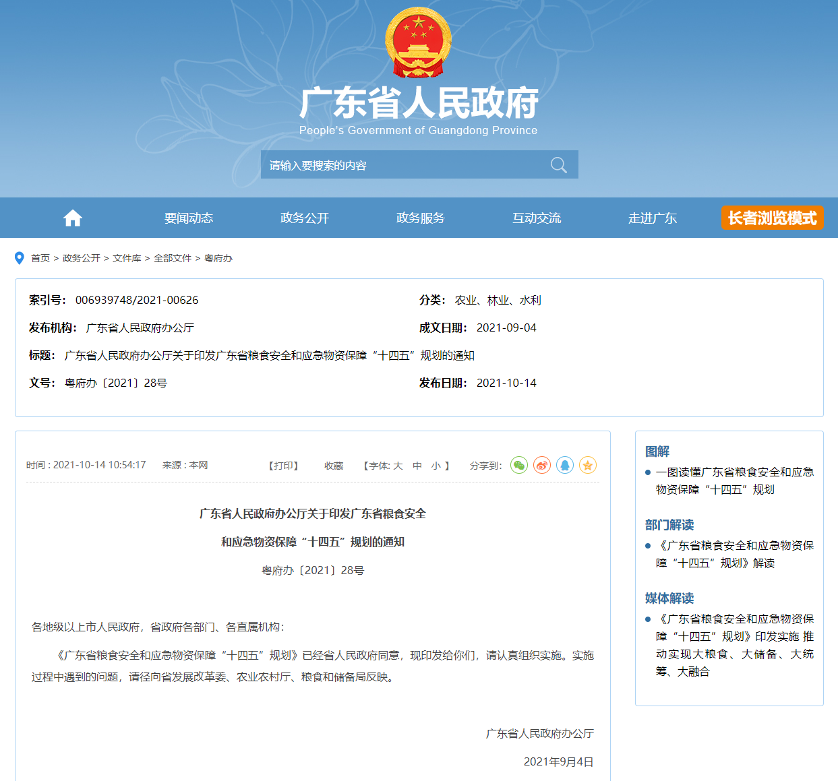
Task: Click the national emblem logo
Action: pos(418,43)
